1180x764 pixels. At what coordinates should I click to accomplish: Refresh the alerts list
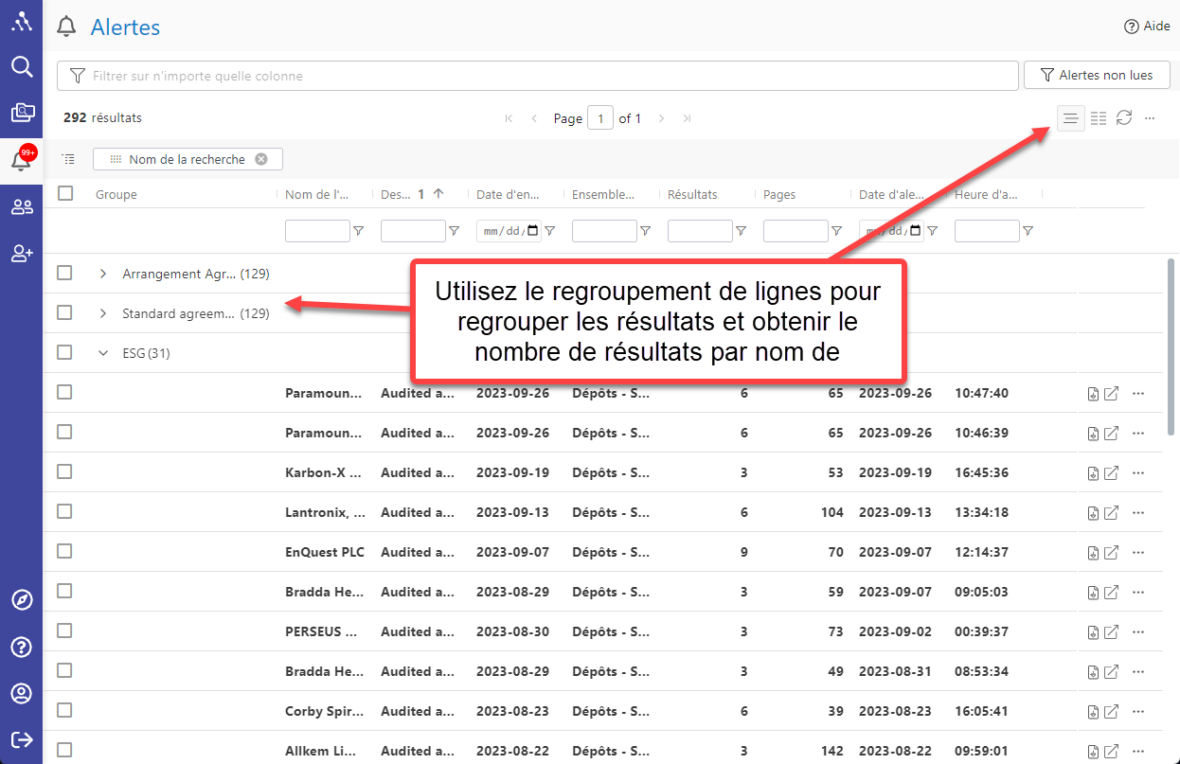(1124, 118)
